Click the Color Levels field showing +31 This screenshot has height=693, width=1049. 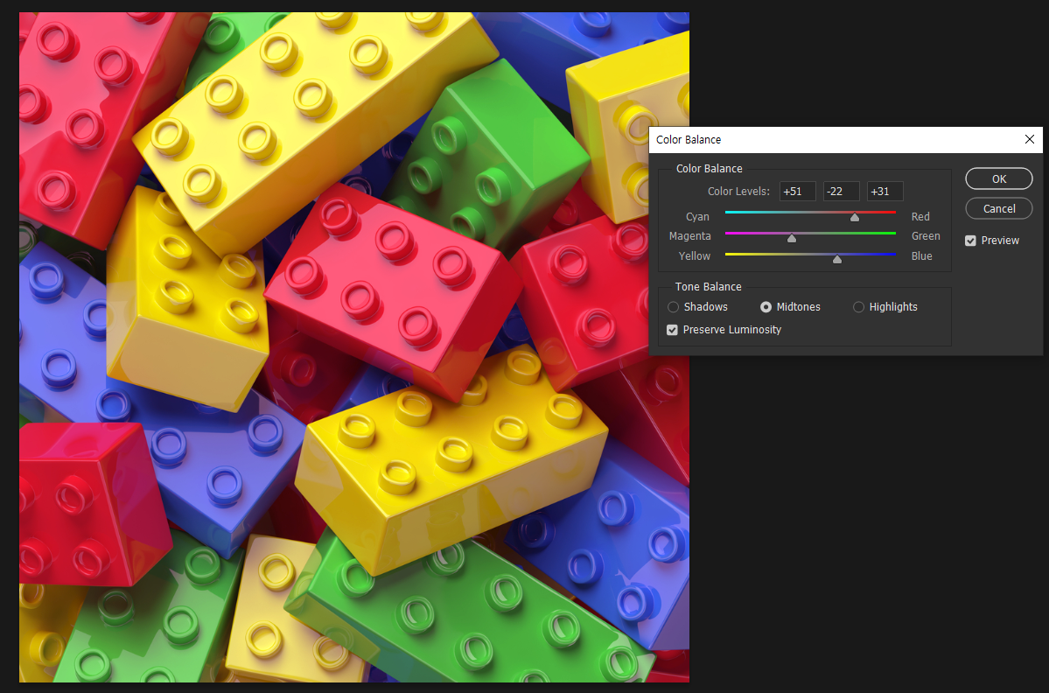tap(885, 192)
